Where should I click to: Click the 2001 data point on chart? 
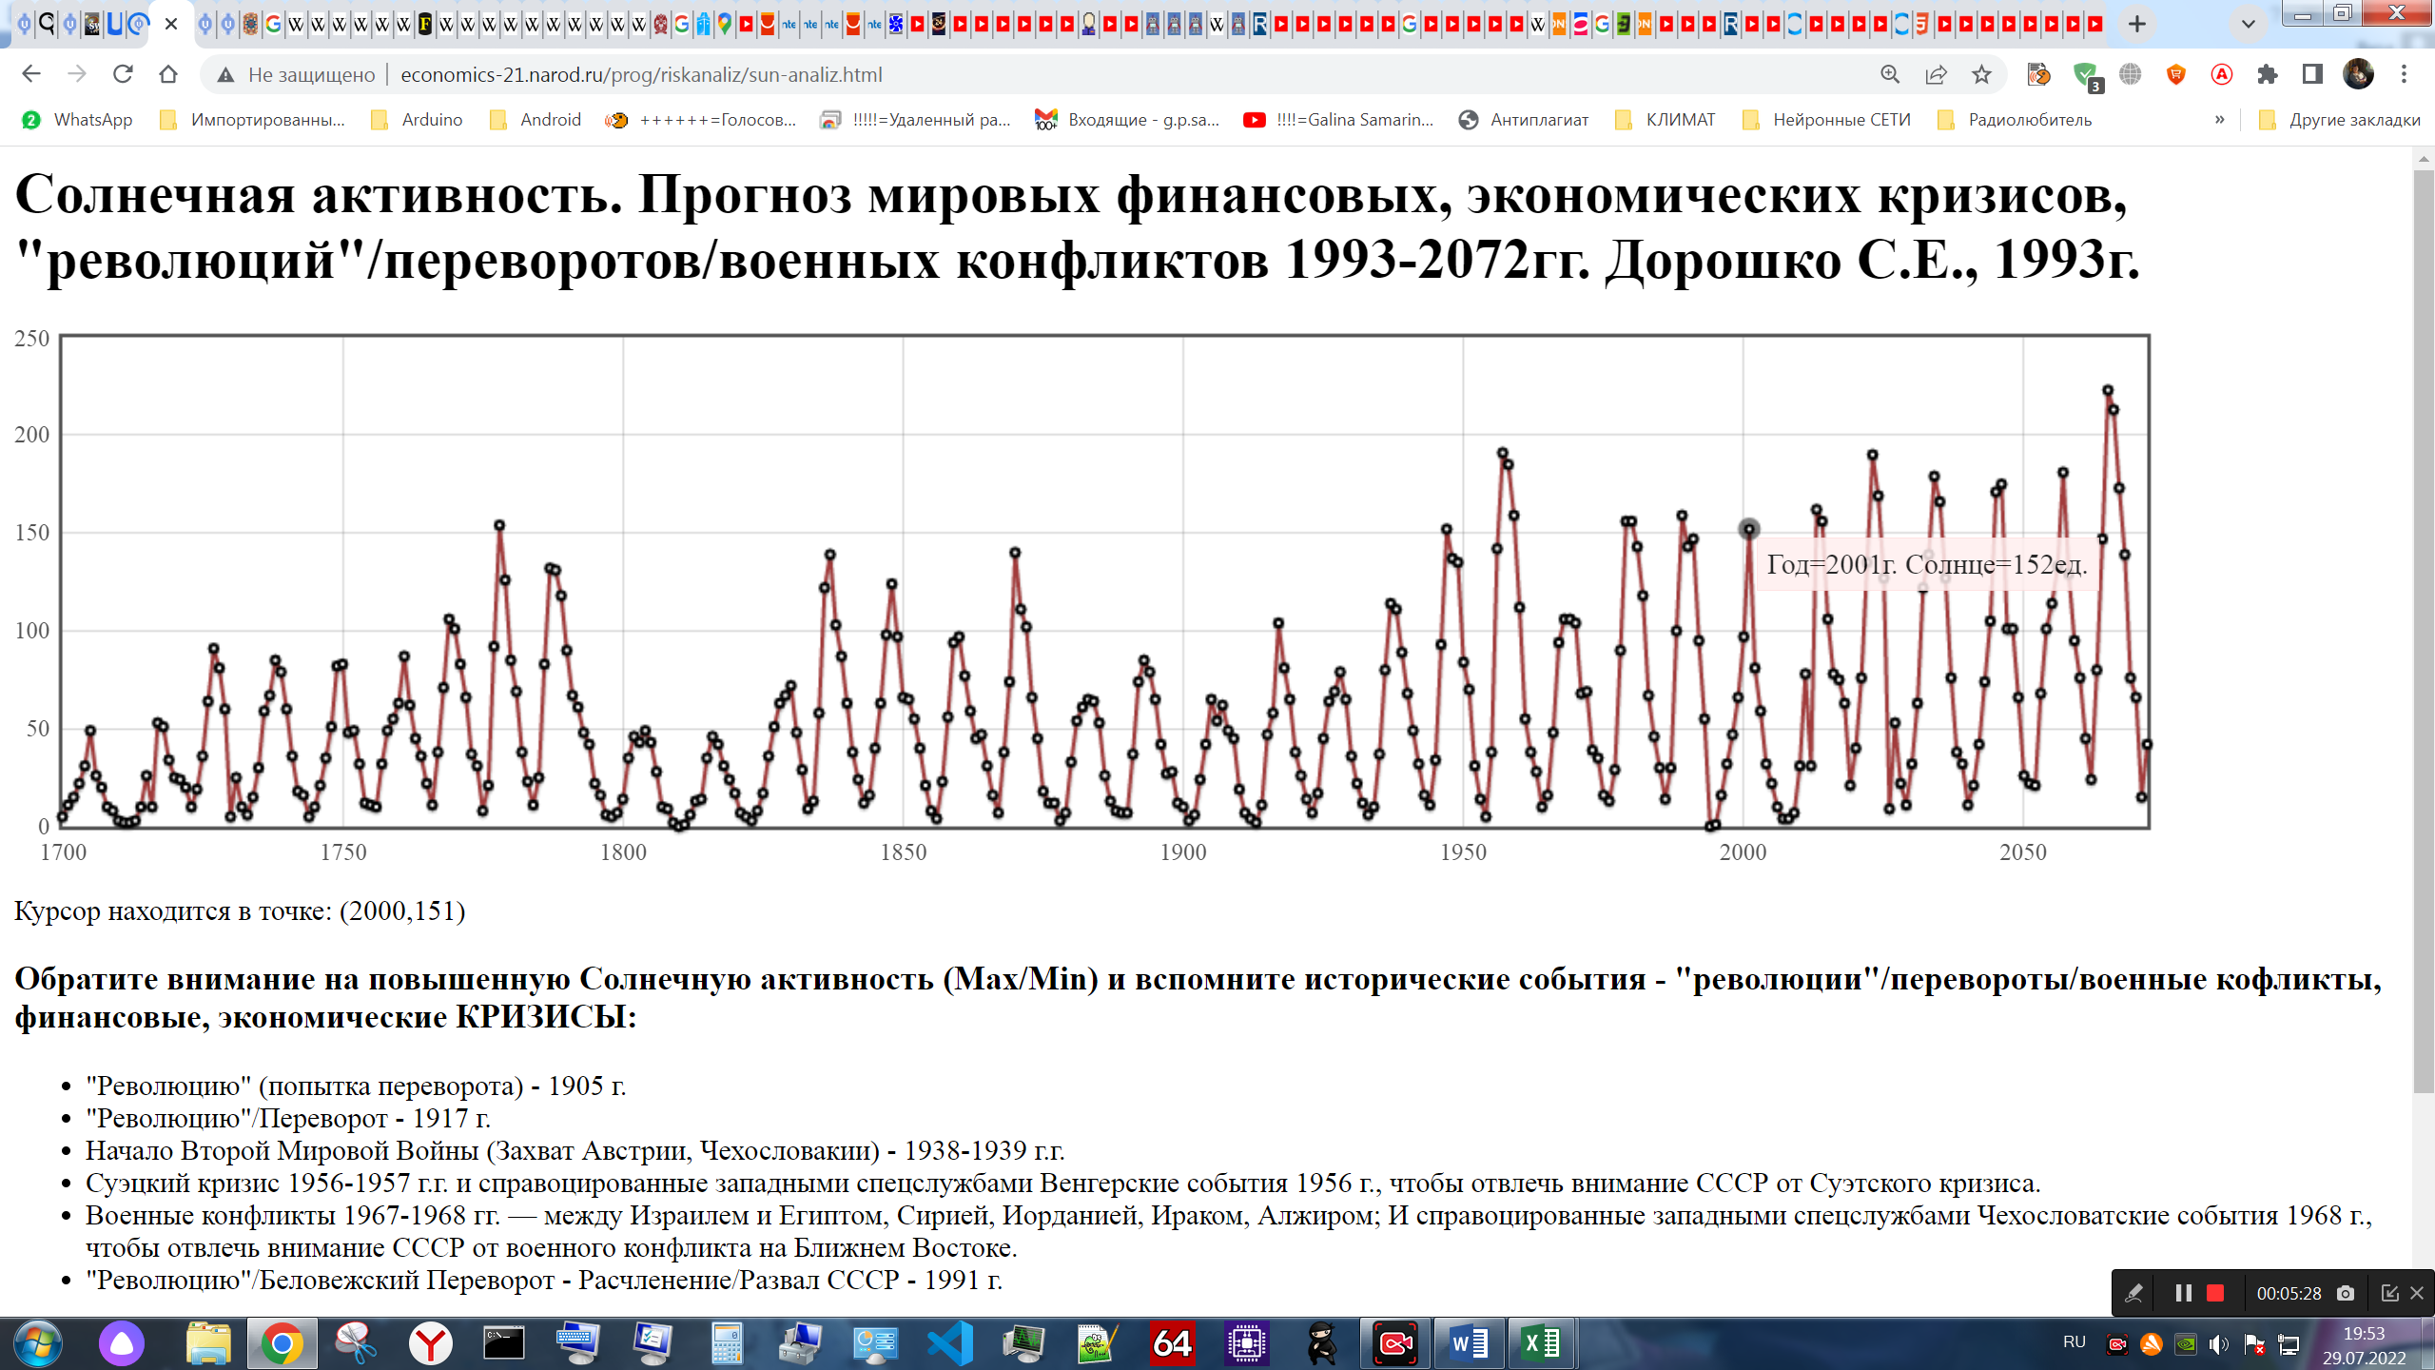click(x=1748, y=529)
